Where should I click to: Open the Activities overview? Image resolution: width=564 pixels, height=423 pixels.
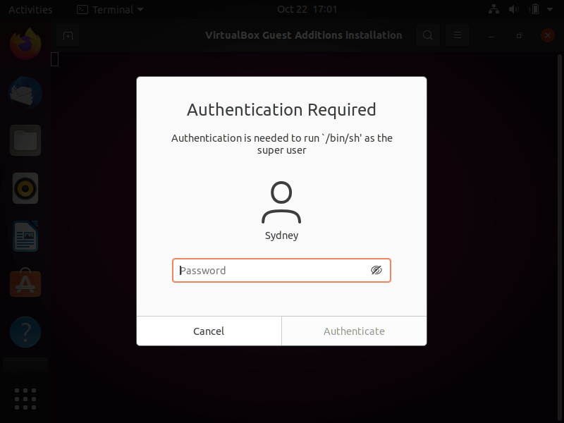point(30,10)
